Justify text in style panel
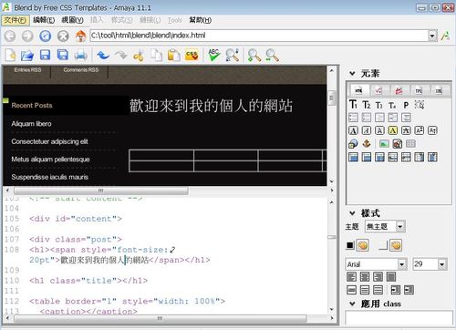 click(x=391, y=277)
